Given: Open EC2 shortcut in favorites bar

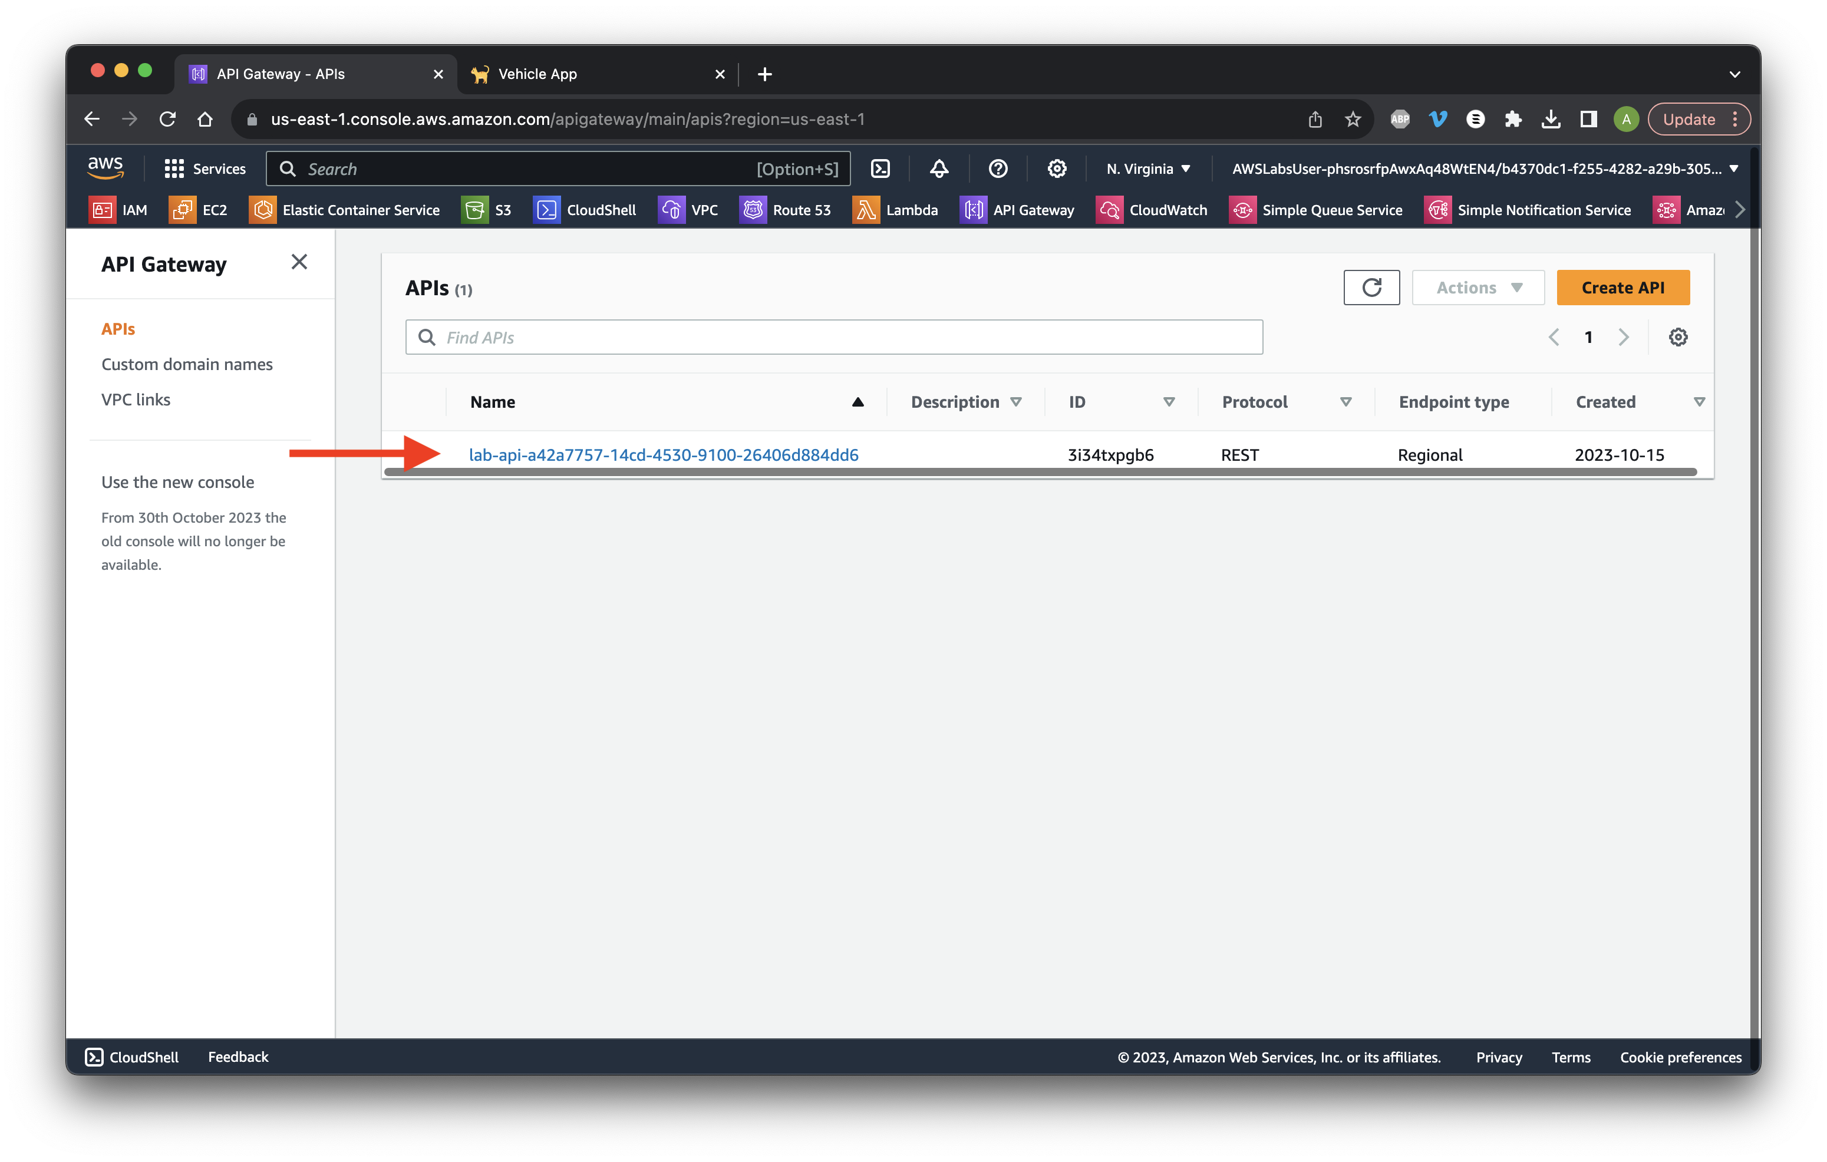Looking at the screenshot, I should pyautogui.click(x=199, y=210).
